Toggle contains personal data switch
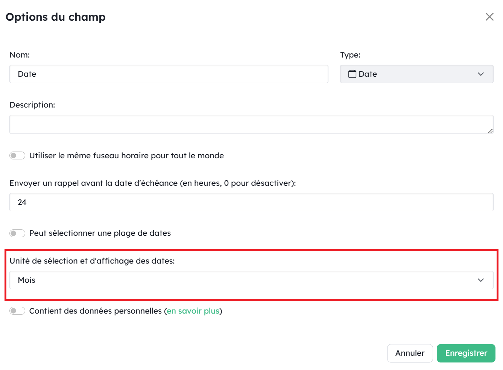The image size is (503, 370). (x=17, y=311)
